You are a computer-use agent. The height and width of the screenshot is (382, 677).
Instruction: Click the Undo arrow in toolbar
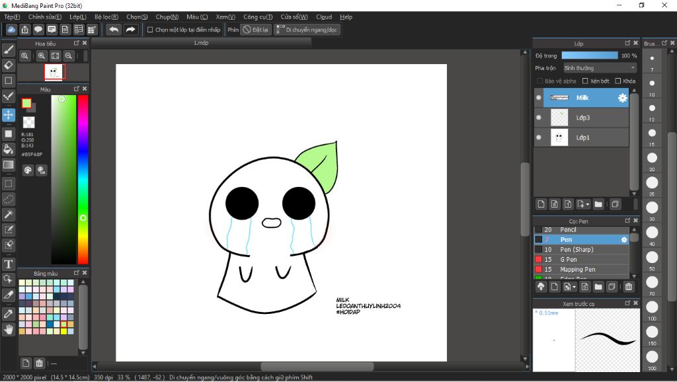114,30
